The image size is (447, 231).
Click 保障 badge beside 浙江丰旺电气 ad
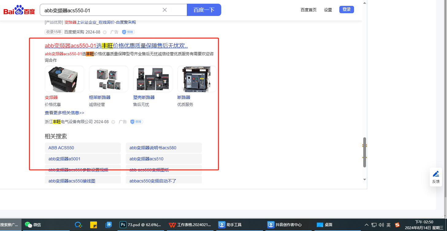coord(137,122)
